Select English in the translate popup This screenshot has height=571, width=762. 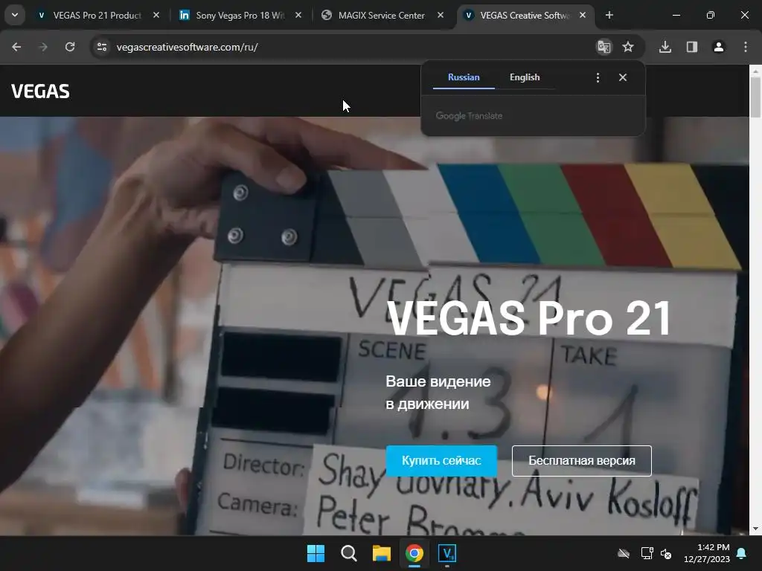tap(525, 77)
